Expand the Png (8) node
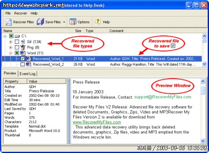 pyautogui.click(x=10, y=47)
